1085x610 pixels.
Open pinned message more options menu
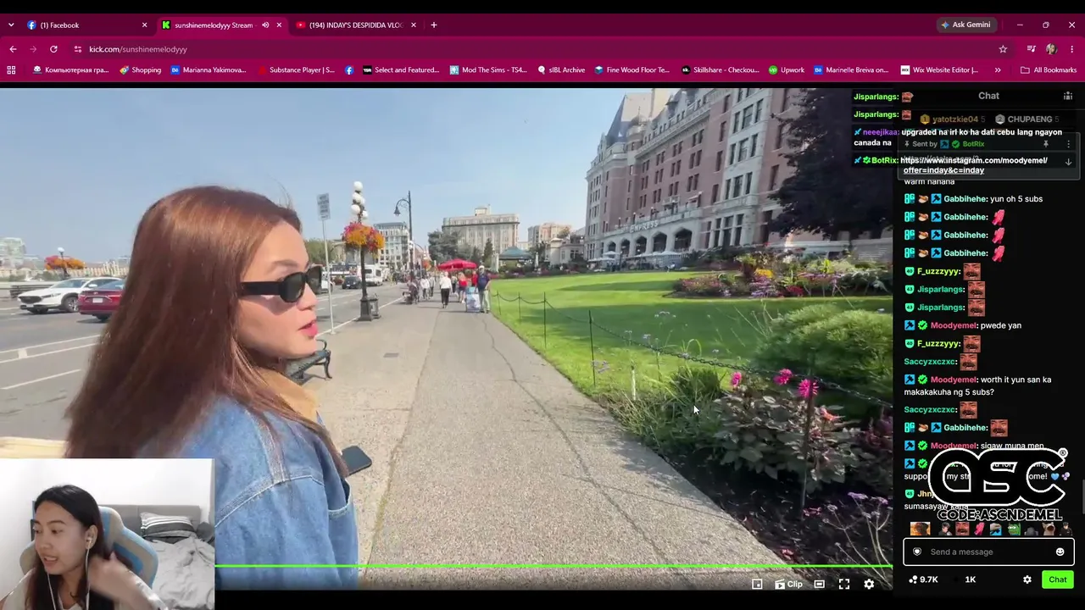(1068, 144)
